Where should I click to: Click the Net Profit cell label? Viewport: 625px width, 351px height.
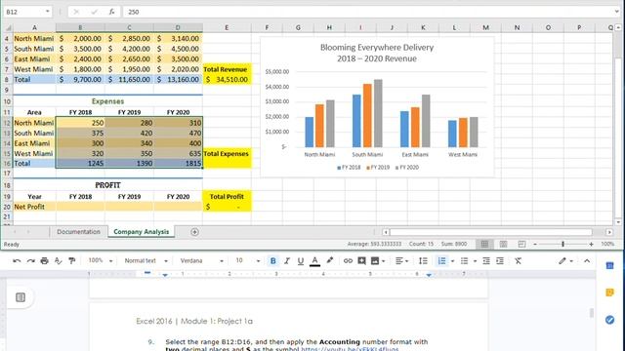pyautogui.click(x=34, y=207)
